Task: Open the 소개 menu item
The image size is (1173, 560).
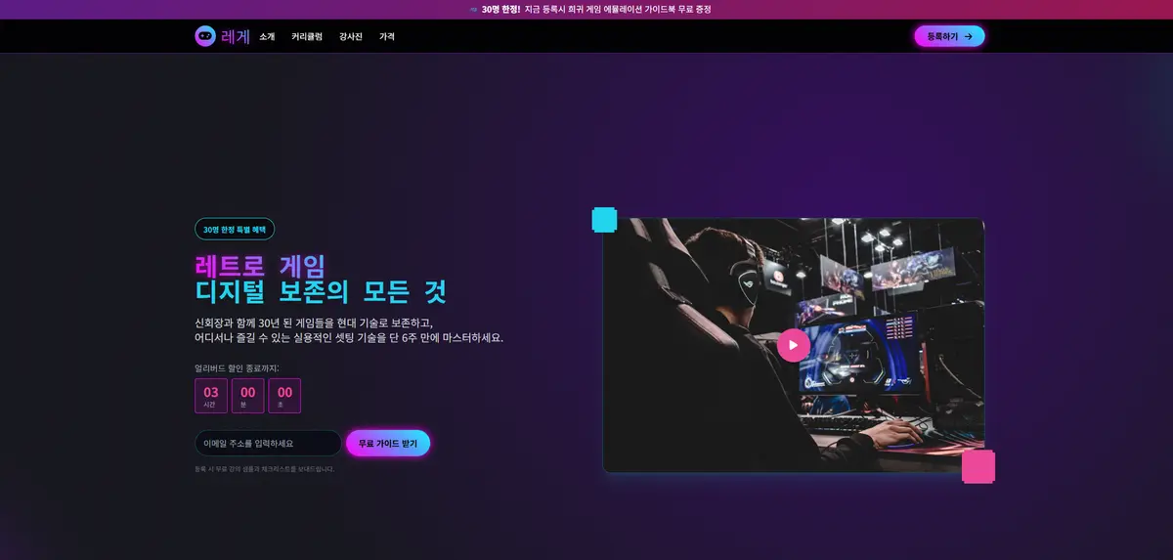Action: coord(267,36)
